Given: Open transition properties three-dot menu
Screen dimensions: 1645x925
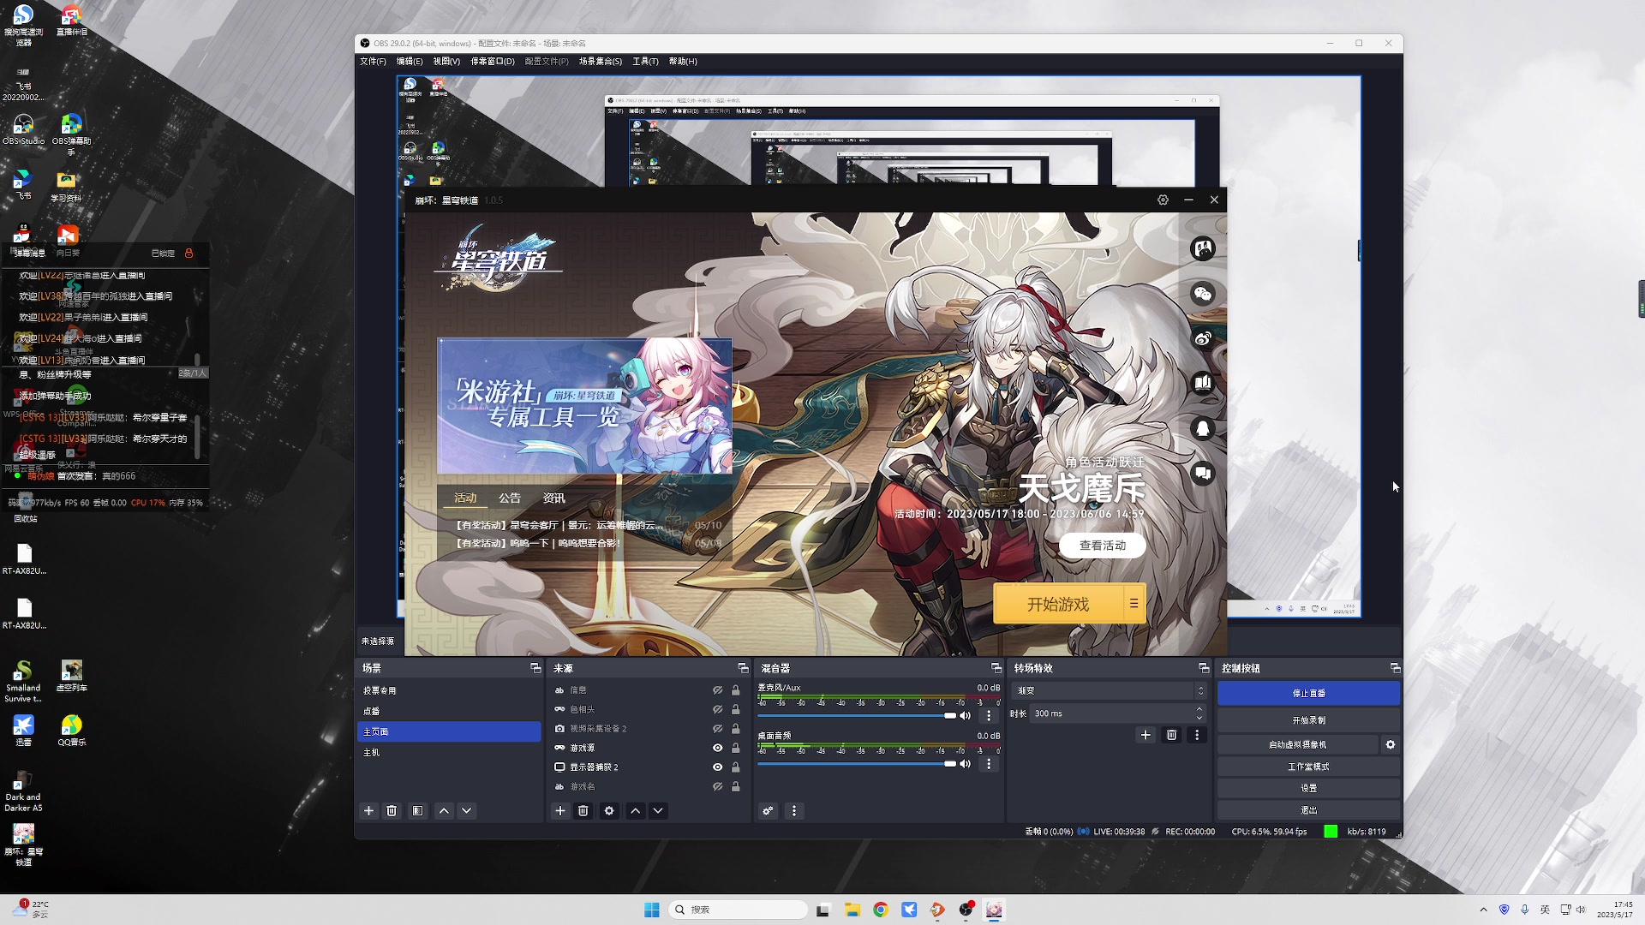Looking at the screenshot, I should (1197, 735).
